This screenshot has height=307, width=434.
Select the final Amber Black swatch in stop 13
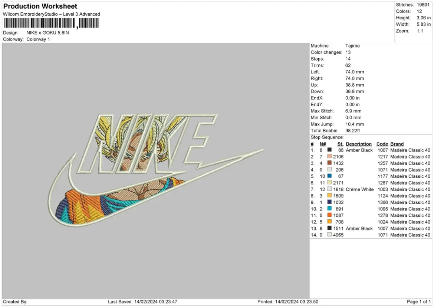tap(329, 228)
